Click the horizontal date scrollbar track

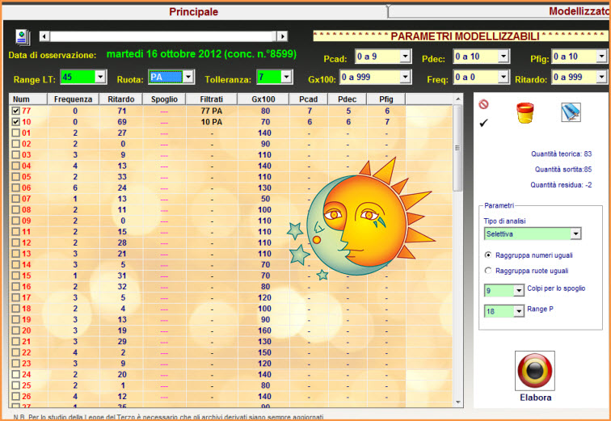(x=162, y=36)
